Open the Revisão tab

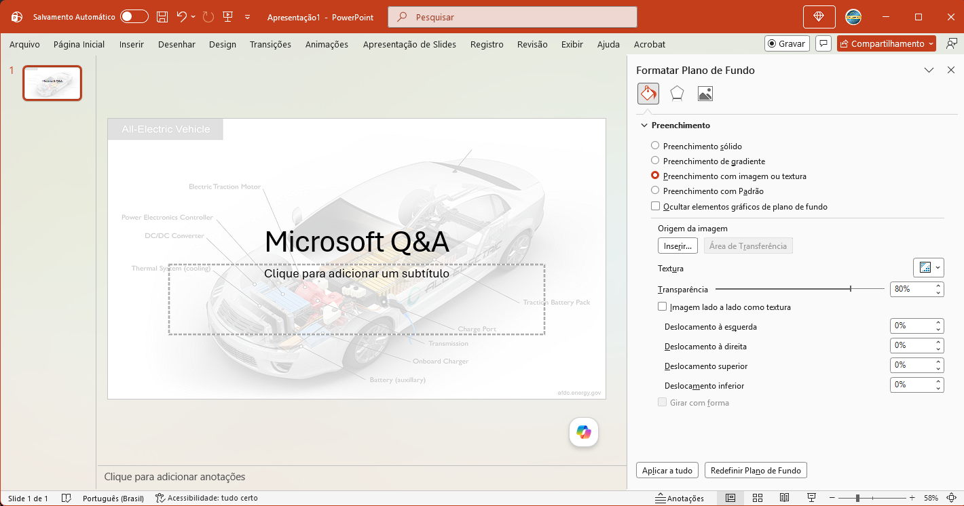(x=532, y=44)
